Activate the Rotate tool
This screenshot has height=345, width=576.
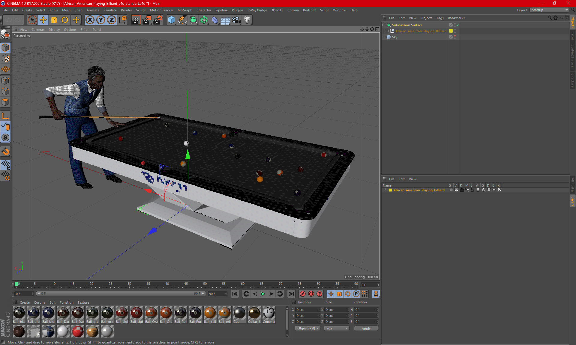click(x=65, y=20)
